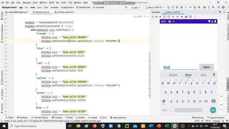Open the Build menu
The image size is (229, 129).
[52, 3]
